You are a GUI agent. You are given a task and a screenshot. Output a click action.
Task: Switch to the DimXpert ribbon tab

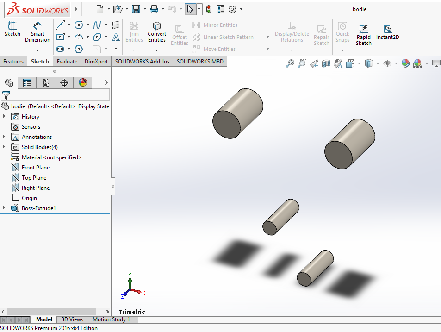pos(96,61)
